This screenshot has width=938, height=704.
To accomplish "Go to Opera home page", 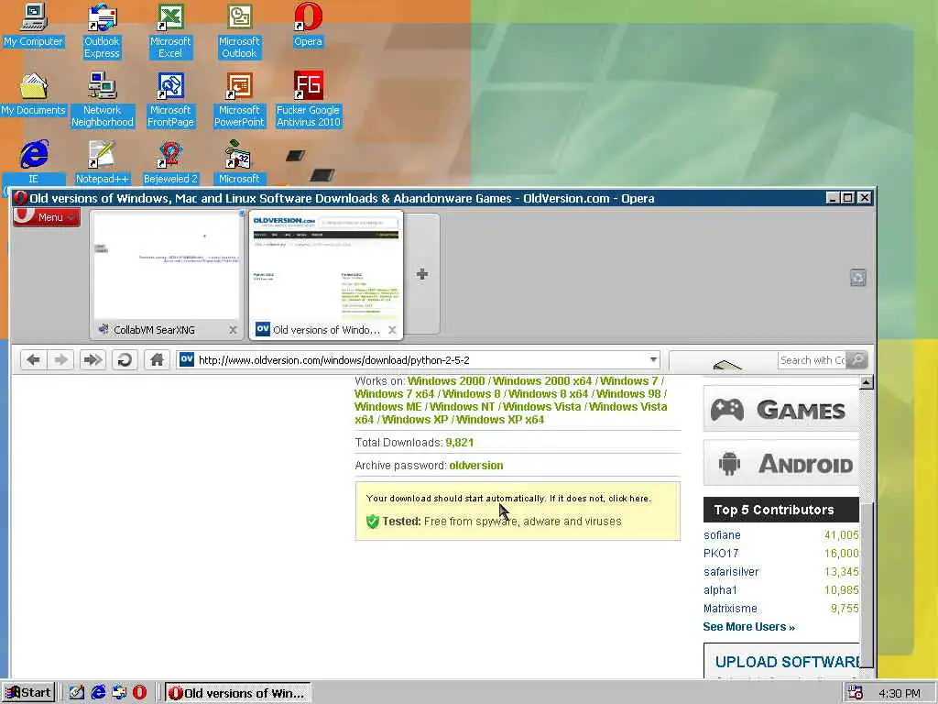I will pyautogui.click(x=157, y=359).
